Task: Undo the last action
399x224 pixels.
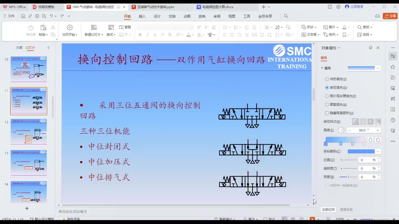Action: pos(51,16)
